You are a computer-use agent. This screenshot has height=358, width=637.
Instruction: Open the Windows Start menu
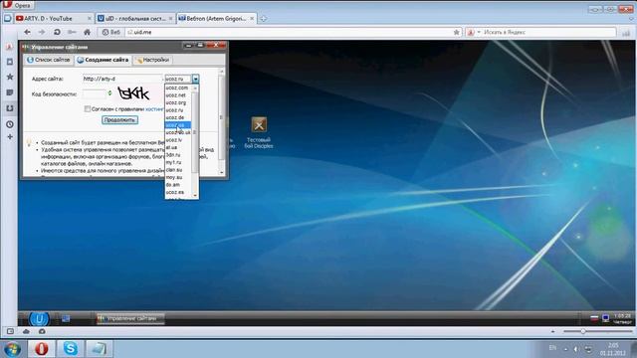pyautogui.click(x=12, y=349)
